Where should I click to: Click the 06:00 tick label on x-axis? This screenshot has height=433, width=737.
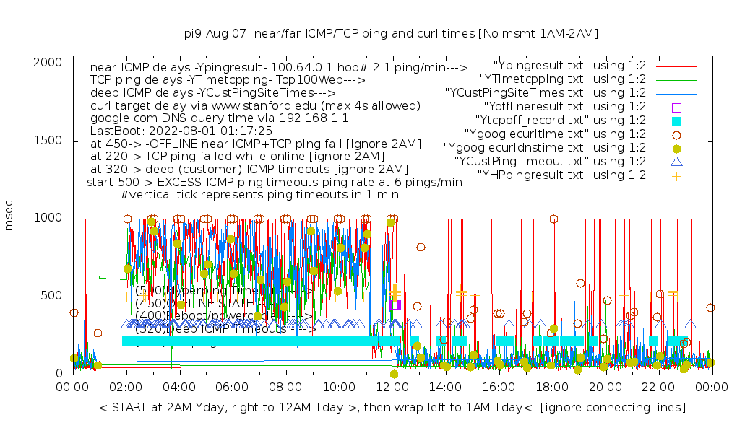233,388
